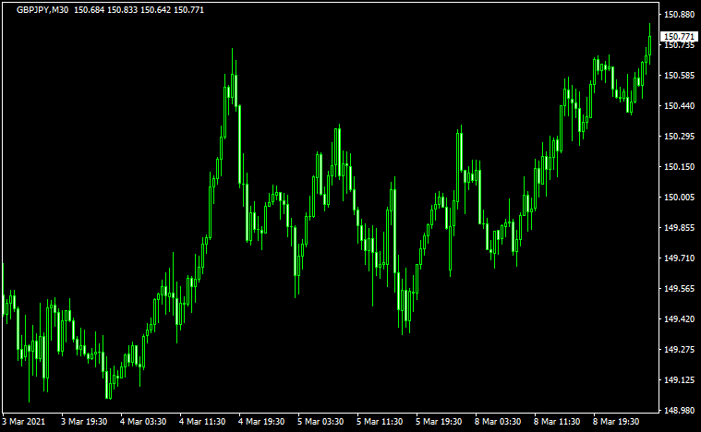
Task: Click the 150.880 price axis label
Action: (679, 15)
